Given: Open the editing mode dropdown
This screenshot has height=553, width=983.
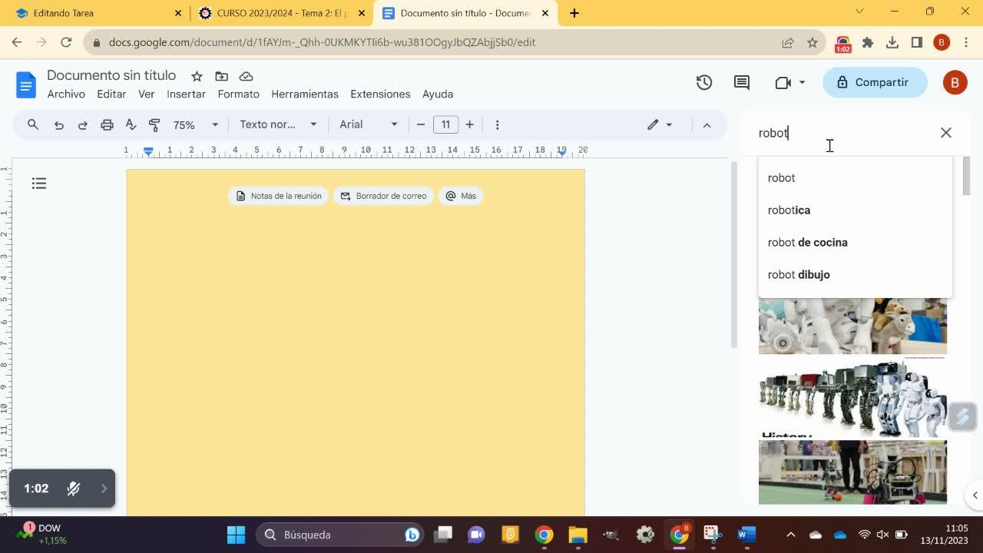Looking at the screenshot, I should pyautogui.click(x=660, y=124).
